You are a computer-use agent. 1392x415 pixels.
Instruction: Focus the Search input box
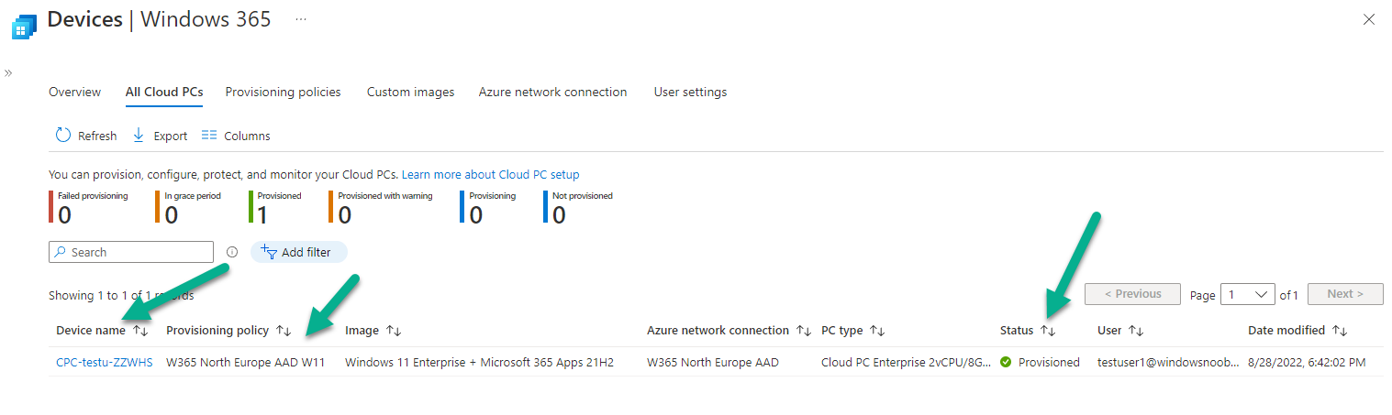[x=131, y=252]
